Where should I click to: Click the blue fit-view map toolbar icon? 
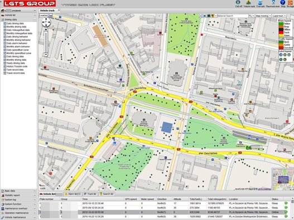click(205, 16)
